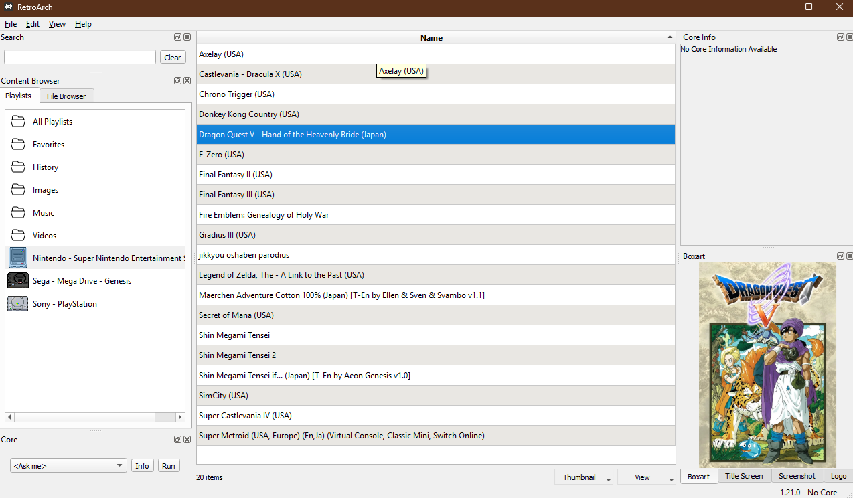Image resolution: width=853 pixels, height=498 pixels.
Task: Click the History folder icon
Action: (x=18, y=167)
